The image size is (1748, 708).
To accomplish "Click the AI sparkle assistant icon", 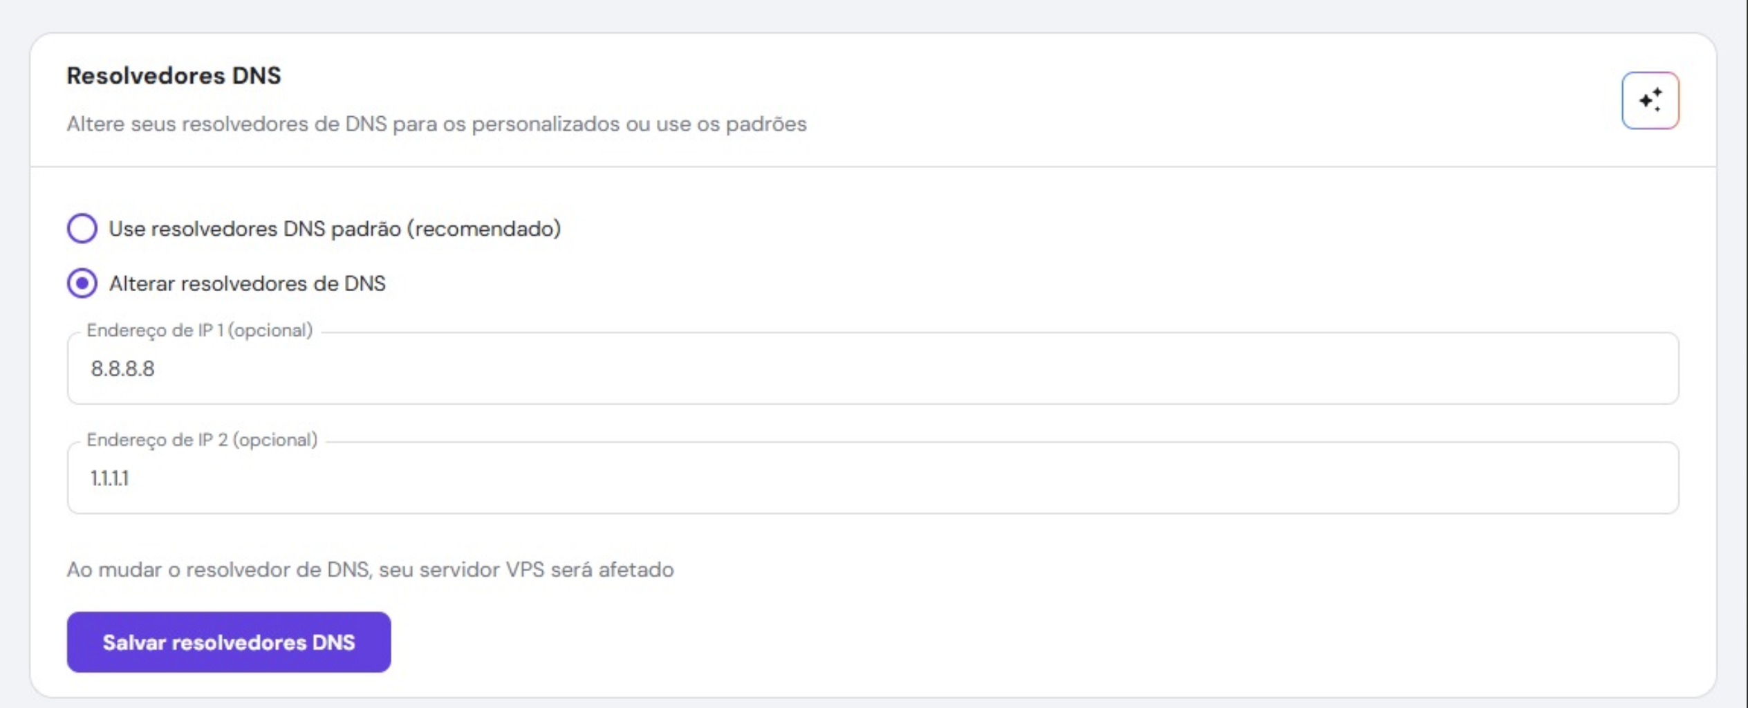I will click(1650, 100).
